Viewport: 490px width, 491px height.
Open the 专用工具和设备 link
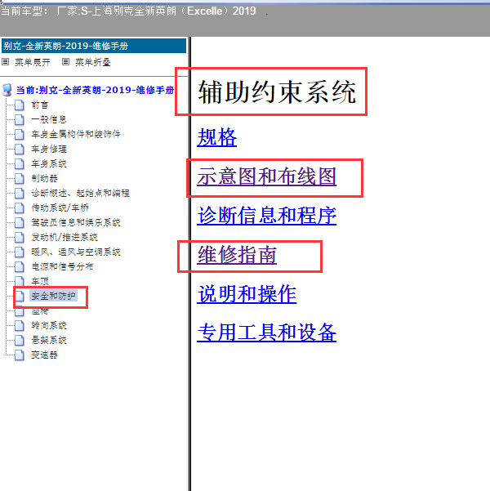click(267, 333)
